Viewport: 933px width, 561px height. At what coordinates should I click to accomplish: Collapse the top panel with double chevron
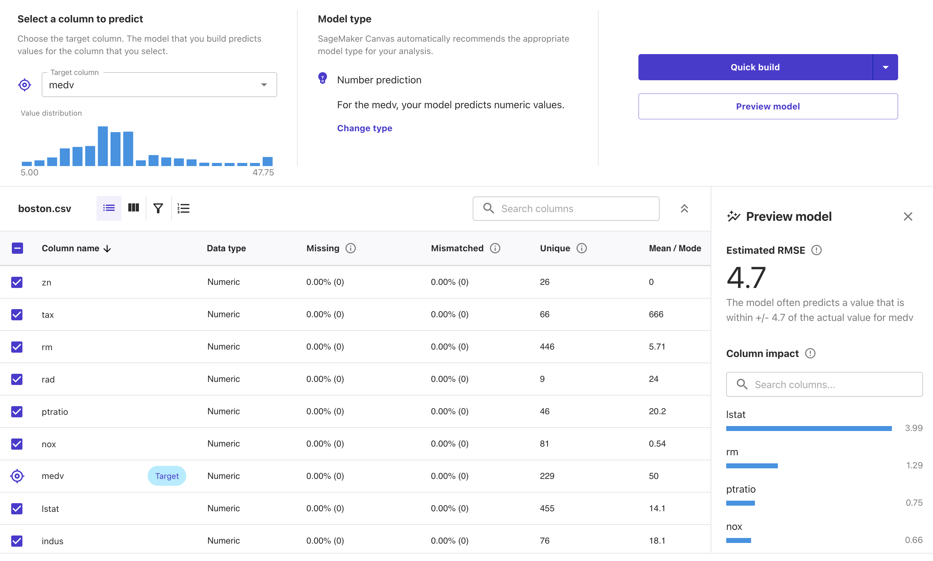684,209
